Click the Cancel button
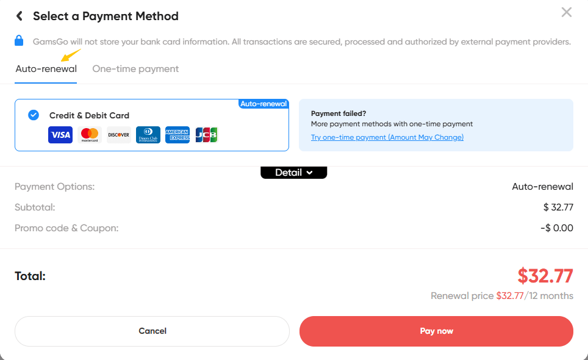This screenshot has width=588, height=360. (x=152, y=331)
